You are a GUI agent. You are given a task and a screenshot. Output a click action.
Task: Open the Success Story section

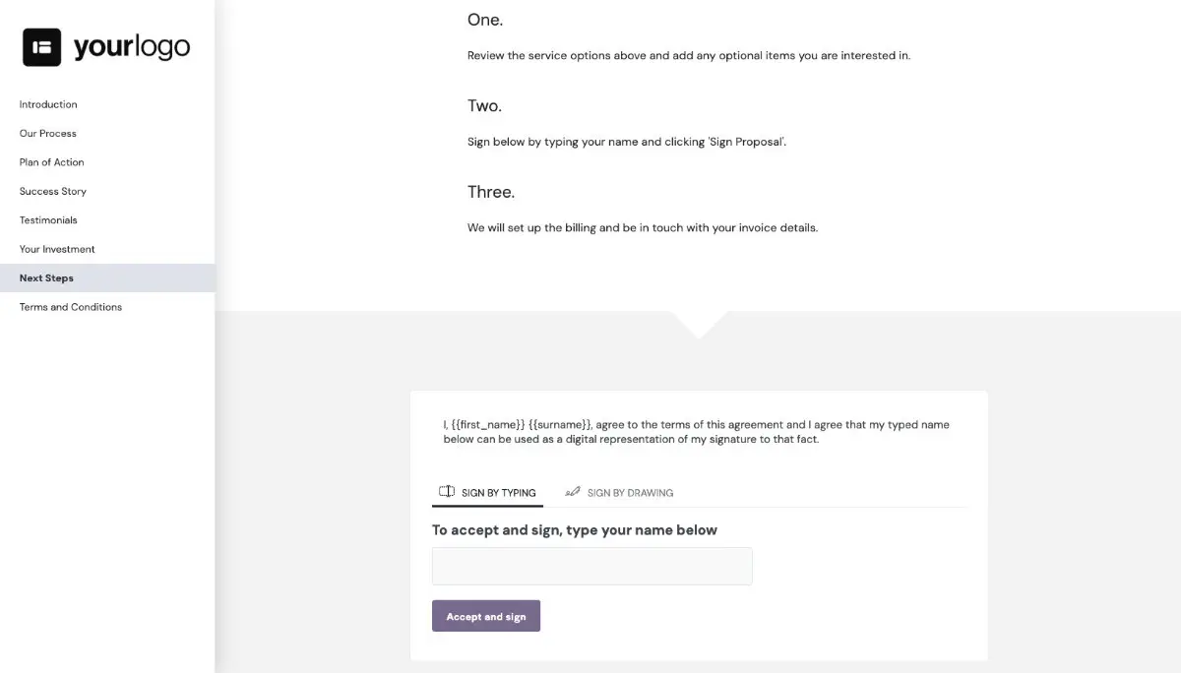52,190
